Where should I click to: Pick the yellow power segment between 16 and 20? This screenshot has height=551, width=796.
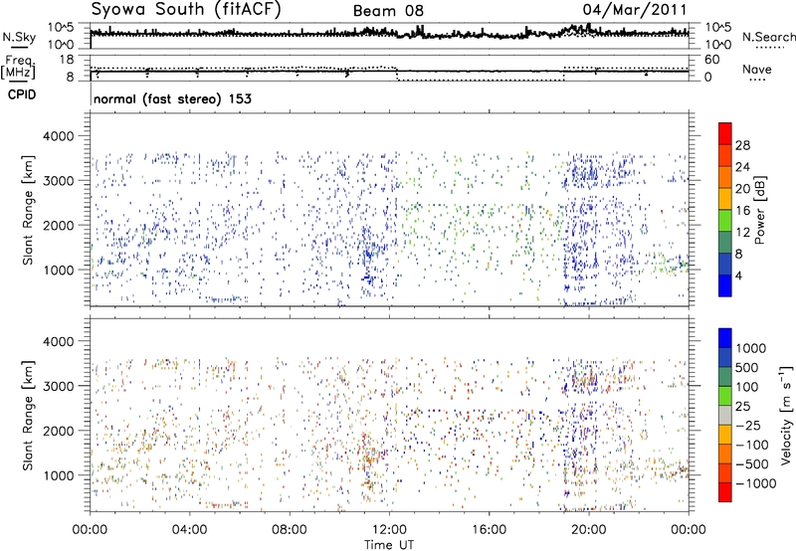coord(725,198)
